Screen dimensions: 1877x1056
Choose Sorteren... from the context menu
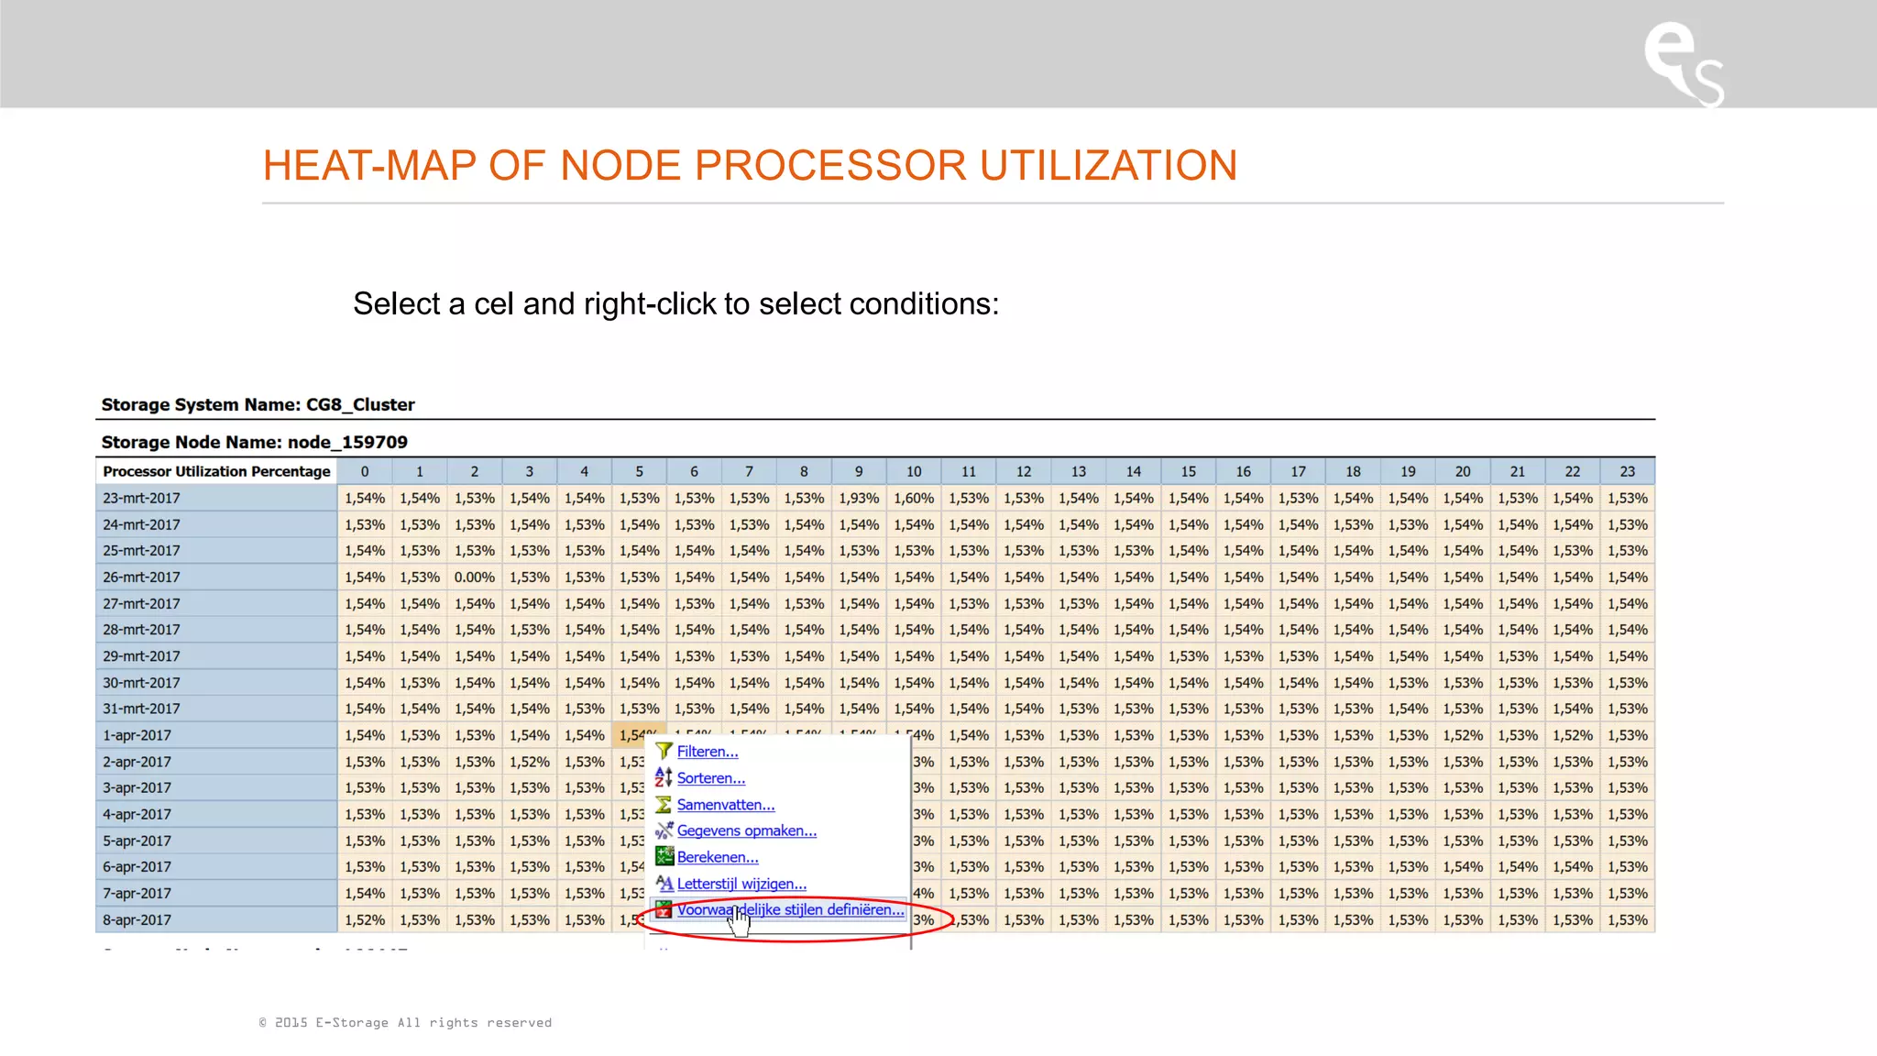click(710, 778)
